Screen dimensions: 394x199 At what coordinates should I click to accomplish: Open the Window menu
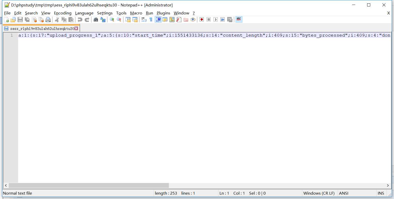pyautogui.click(x=181, y=13)
